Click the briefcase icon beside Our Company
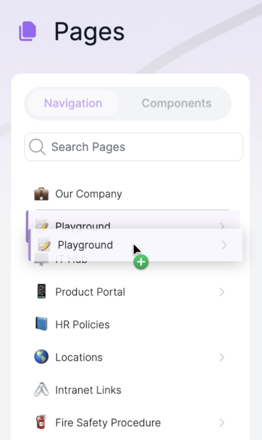262x440 pixels. point(41,194)
